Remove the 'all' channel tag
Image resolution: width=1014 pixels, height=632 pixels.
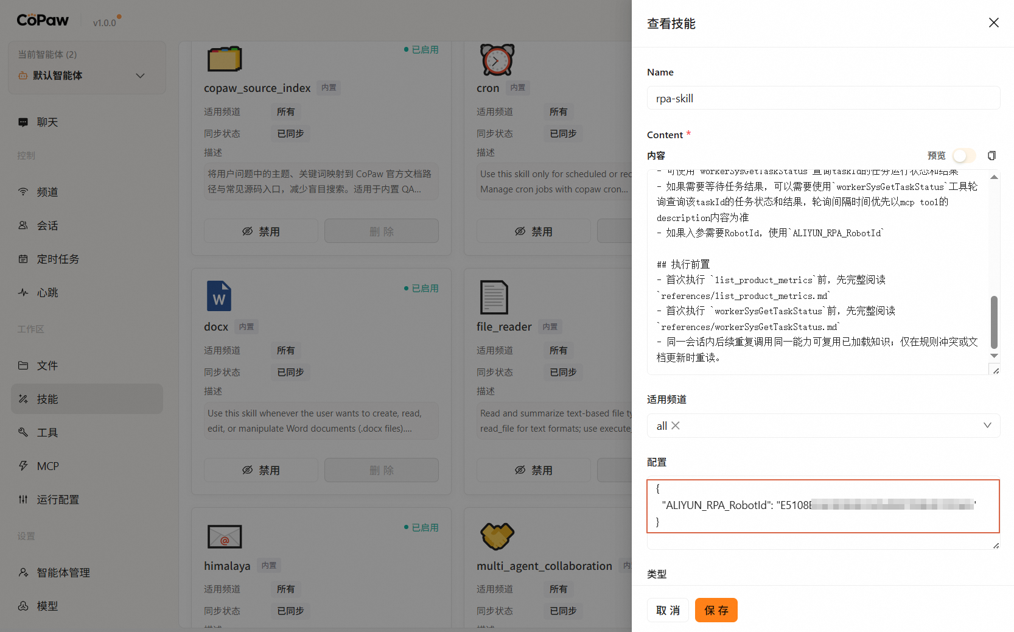pyautogui.click(x=676, y=426)
